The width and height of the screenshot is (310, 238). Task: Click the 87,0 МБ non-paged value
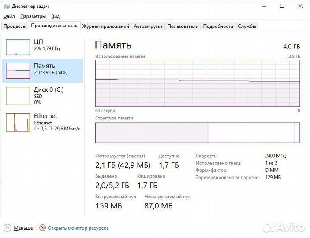[158, 206]
